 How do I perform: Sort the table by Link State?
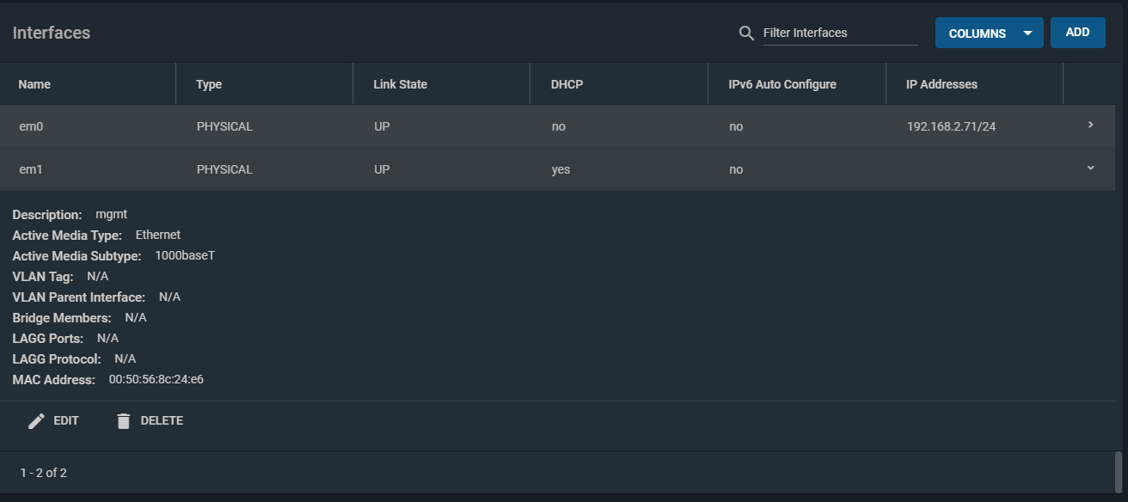[x=399, y=83]
